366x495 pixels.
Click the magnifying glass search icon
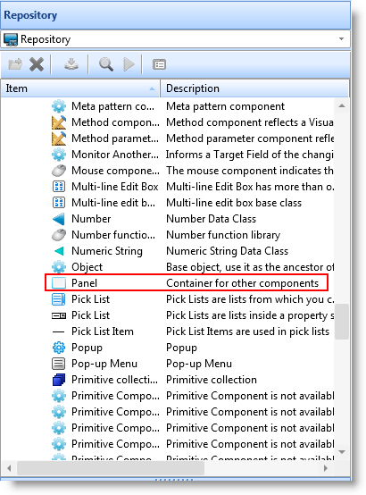[106, 64]
